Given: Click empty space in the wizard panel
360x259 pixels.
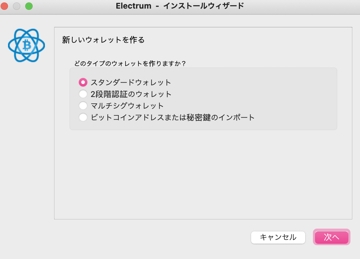Looking at the screenshot, I should [x=203, y=174].
